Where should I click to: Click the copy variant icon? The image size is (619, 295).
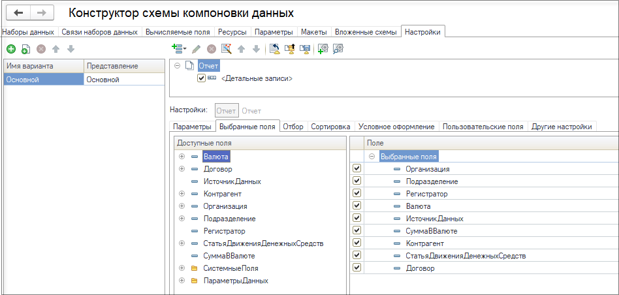[26, 49]
